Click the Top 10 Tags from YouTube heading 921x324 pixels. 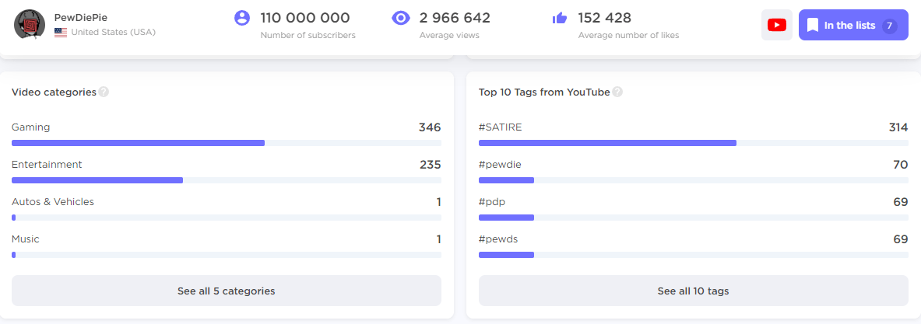tap(544, 92)
